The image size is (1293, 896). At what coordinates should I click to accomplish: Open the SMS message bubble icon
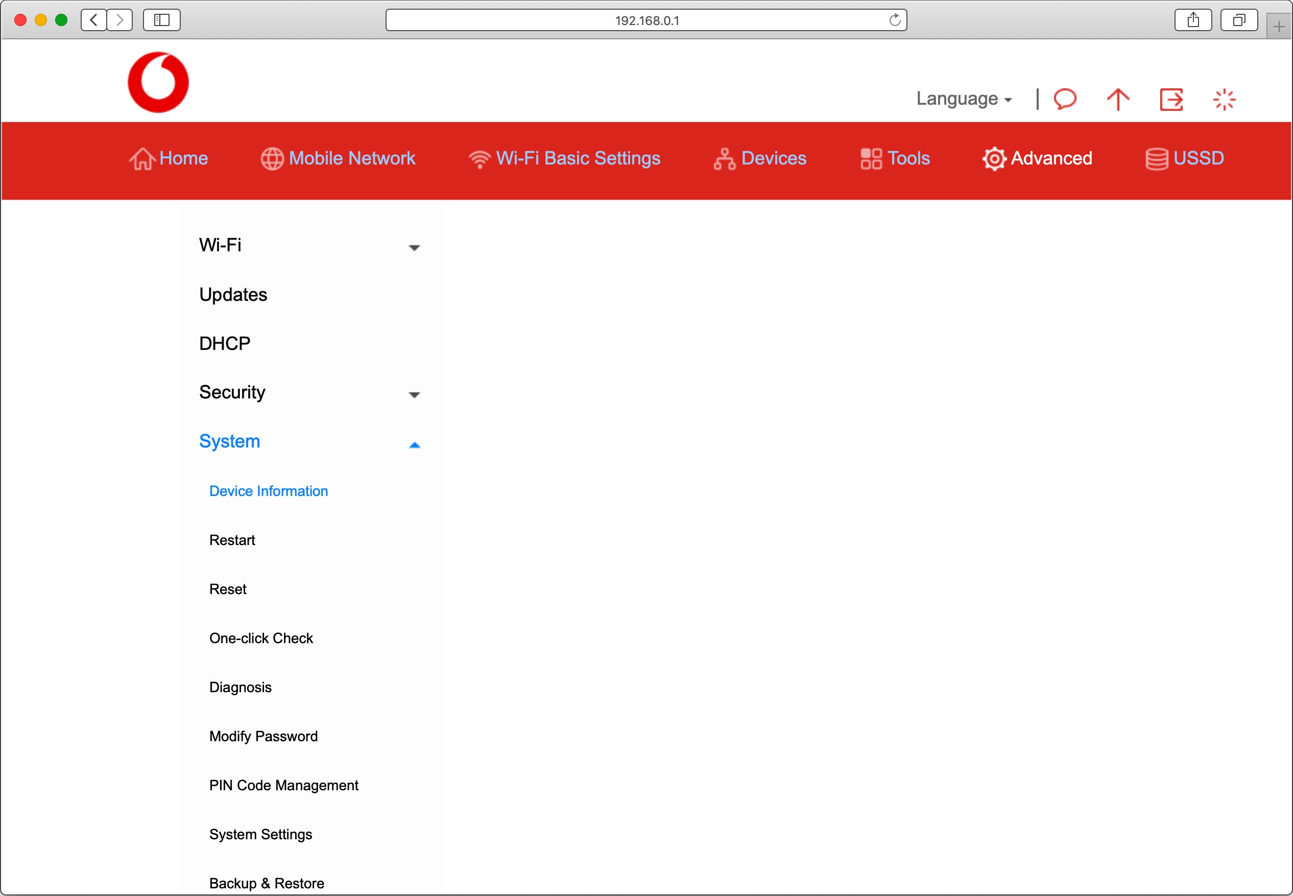click(x=1065, y=100)
